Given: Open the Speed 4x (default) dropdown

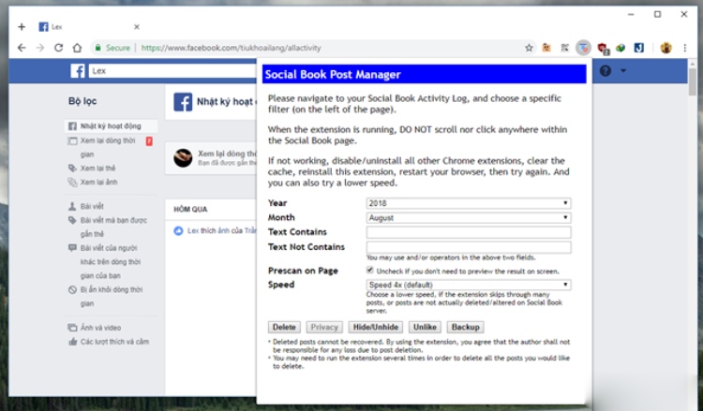Looking at the screenshot, I should pos(469,285).
